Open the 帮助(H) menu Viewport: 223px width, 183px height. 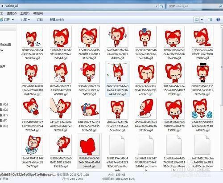point(38,13)
